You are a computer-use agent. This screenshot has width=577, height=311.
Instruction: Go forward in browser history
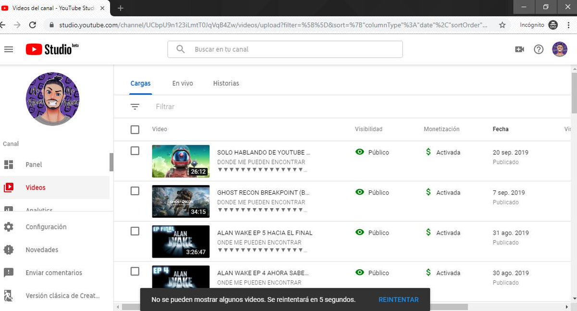pos(17,25)
